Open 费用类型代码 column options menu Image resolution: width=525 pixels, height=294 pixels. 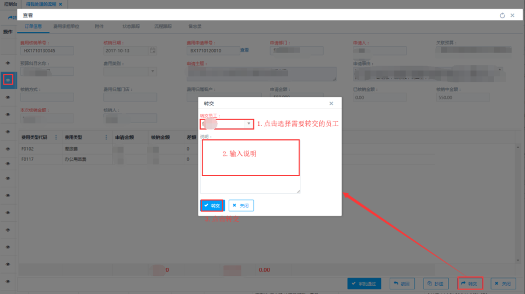[56, 138]
